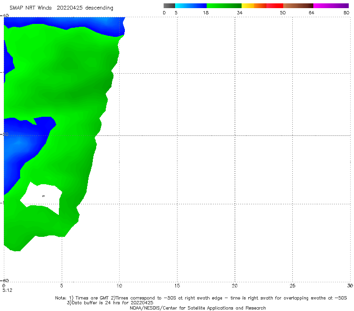Click the red segment of the color bar
The height and width of the screenshot is (311, 354).
(275, 6)
